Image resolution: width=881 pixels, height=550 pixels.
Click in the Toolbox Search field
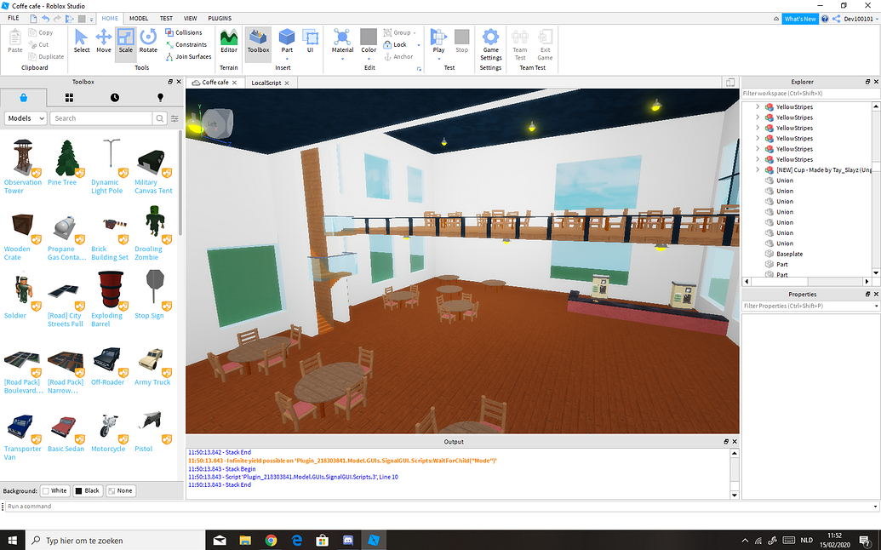click(x=101, y=118)
